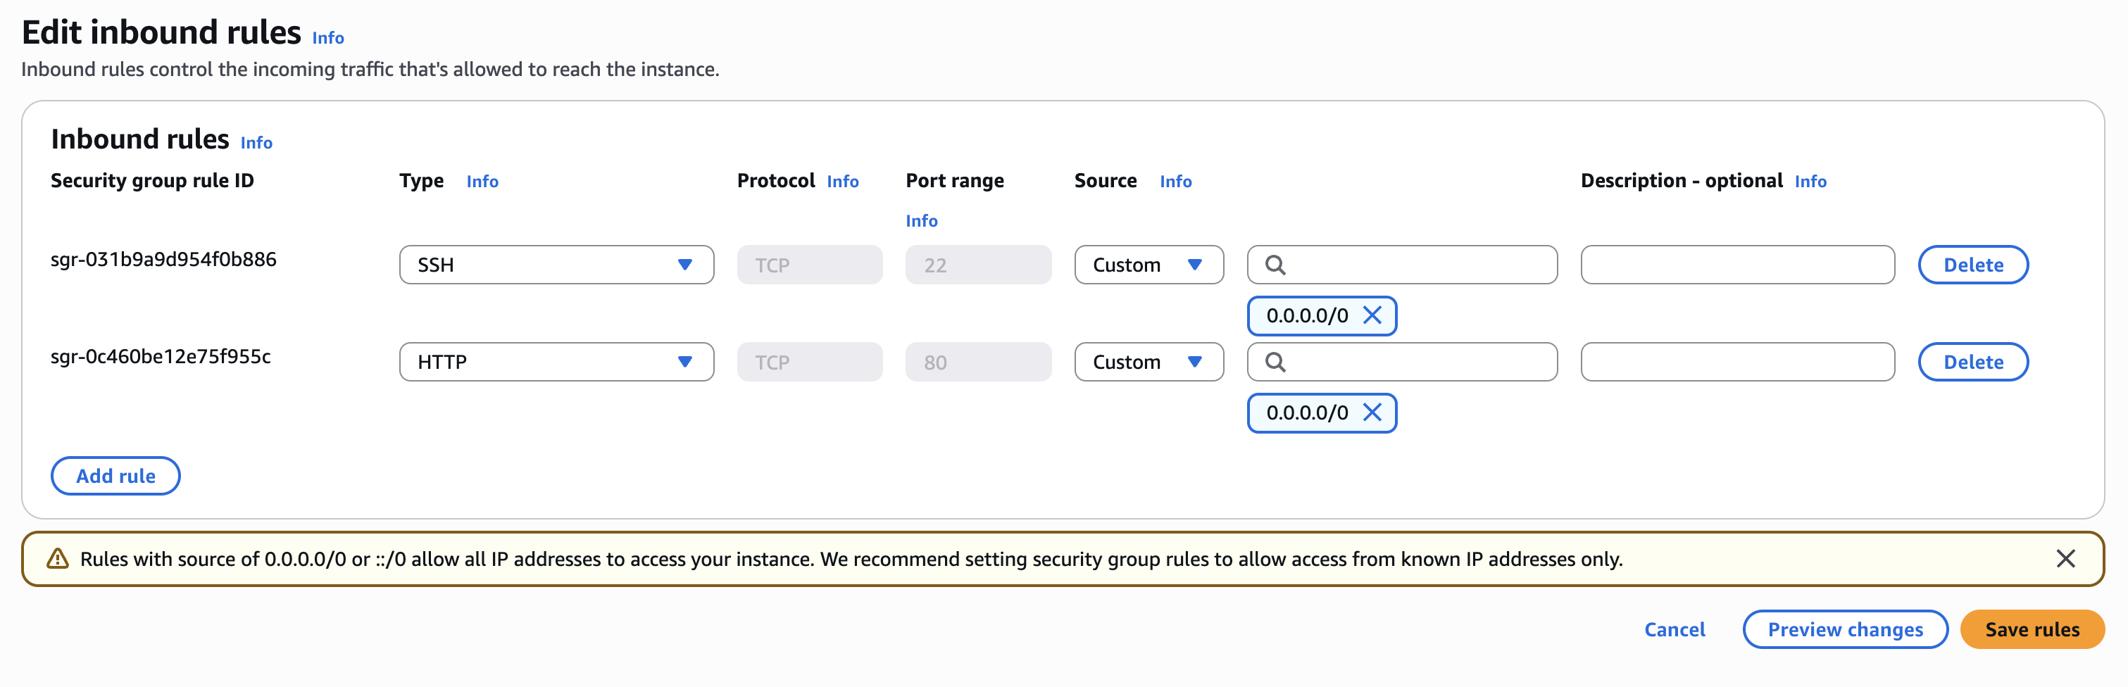The height and width of the screenshot is (687, 2128).
Task: Save the inbound rules
Action: tap(2032, 630)
